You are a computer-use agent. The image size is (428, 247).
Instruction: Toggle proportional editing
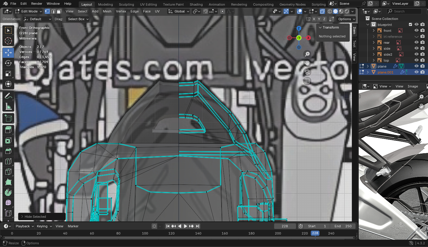pos(222,11)
